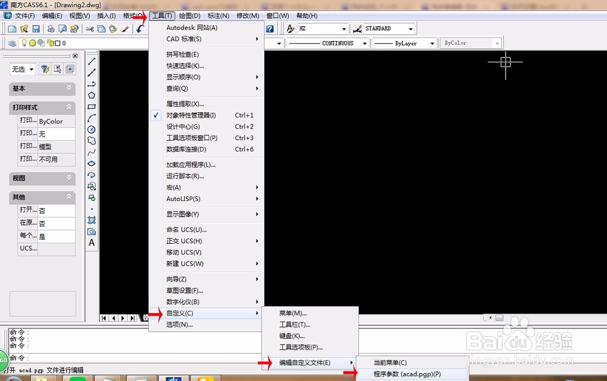Open the selection dropdown in the properties panel
The image size is (607, 381).
32,70
